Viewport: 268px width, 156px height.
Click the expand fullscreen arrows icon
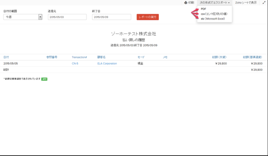[264, 2]
